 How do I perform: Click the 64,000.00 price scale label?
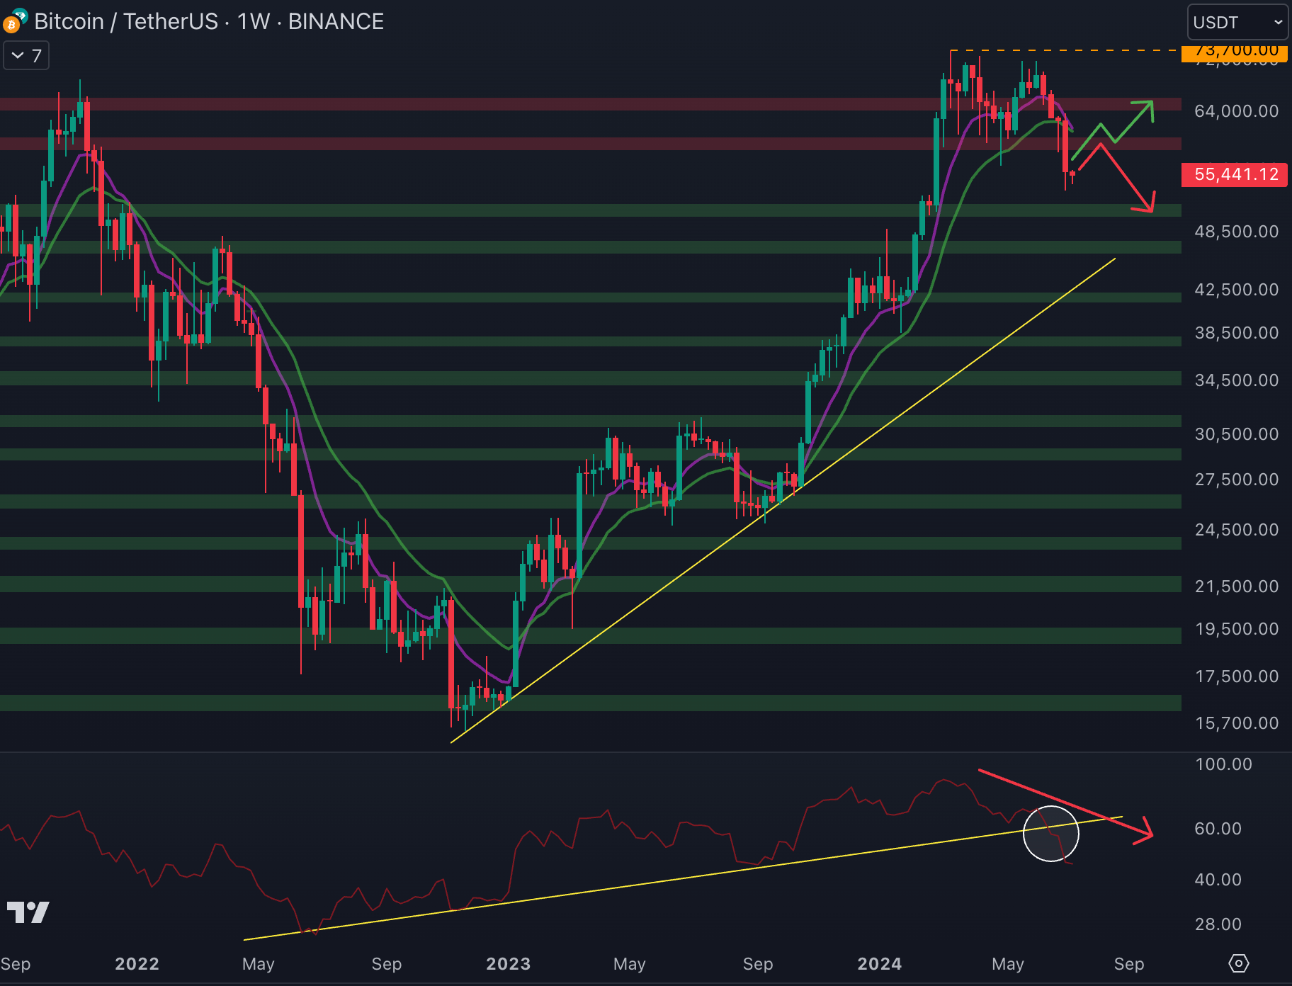point(1236,111)
